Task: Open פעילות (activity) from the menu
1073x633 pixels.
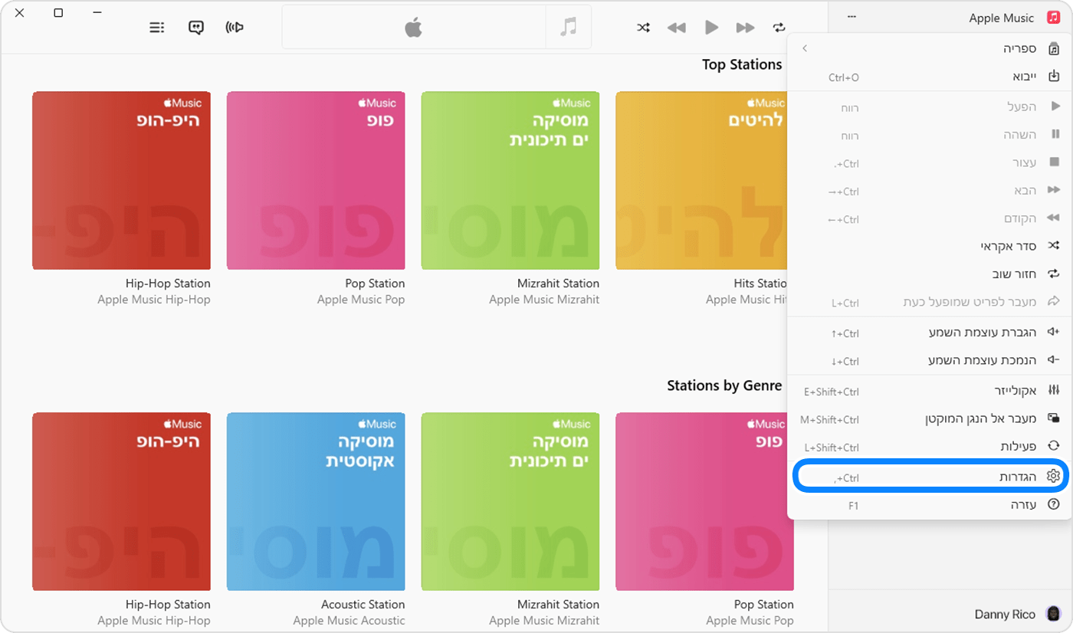Action: (x=930, y=446)
